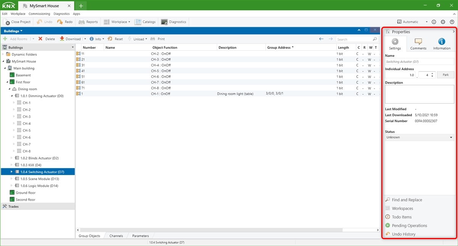458x246 pixels.
Task: Expand the CH-1 tree node
Action: pyautogui.click(x=14, y=103)
